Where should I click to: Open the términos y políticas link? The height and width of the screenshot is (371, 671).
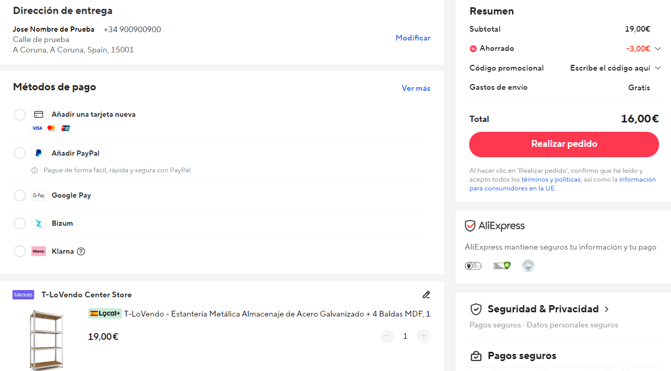[x=551, y=180]
